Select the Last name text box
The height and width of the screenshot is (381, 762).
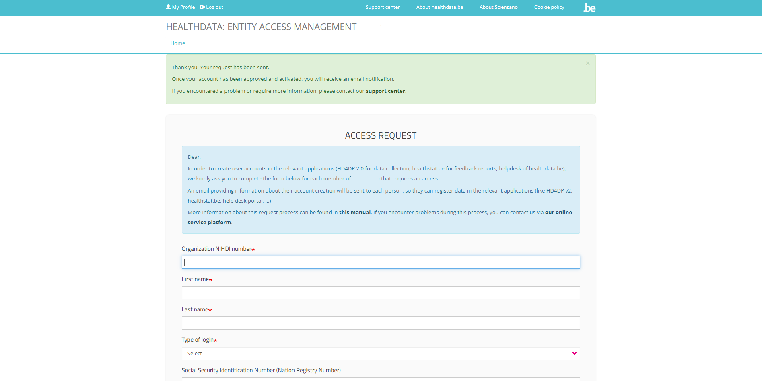381,323
